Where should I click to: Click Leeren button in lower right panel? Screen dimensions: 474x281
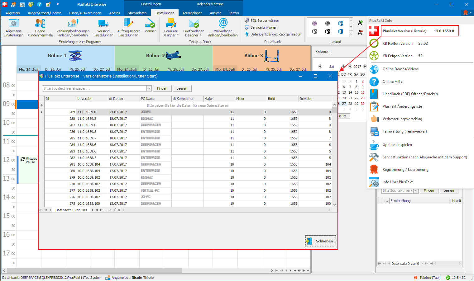(x=449, y=190)
